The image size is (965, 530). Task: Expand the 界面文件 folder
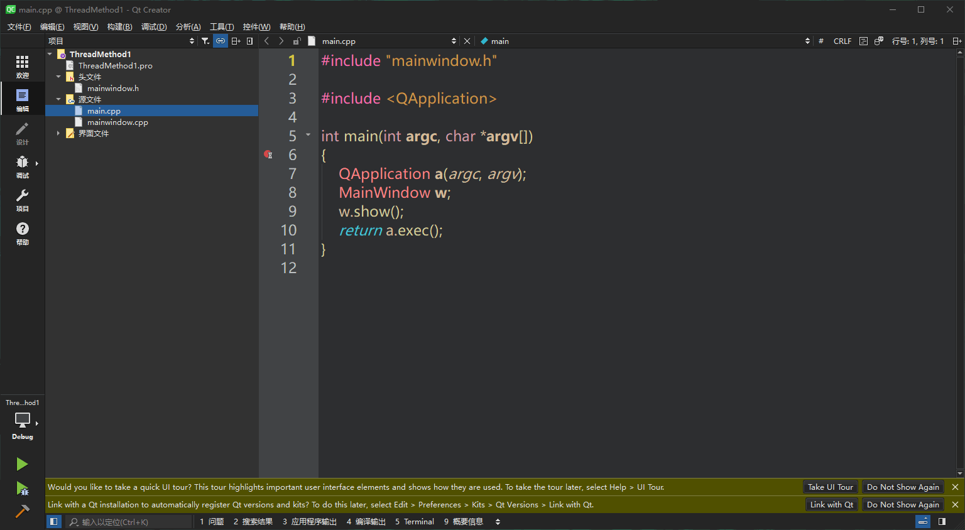click(58, 133)
